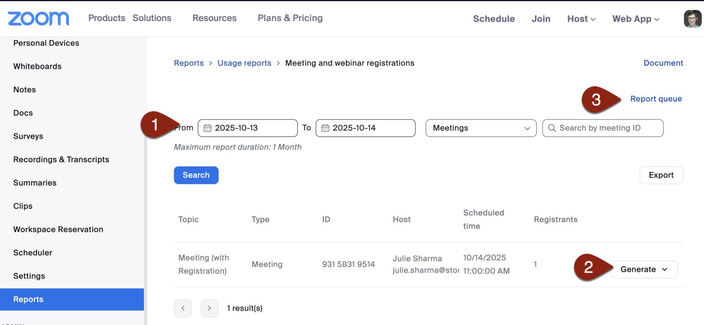The image size is (704, 325).
Task: Click the calendar icon in To date field
Action: [x=325, y=128]
